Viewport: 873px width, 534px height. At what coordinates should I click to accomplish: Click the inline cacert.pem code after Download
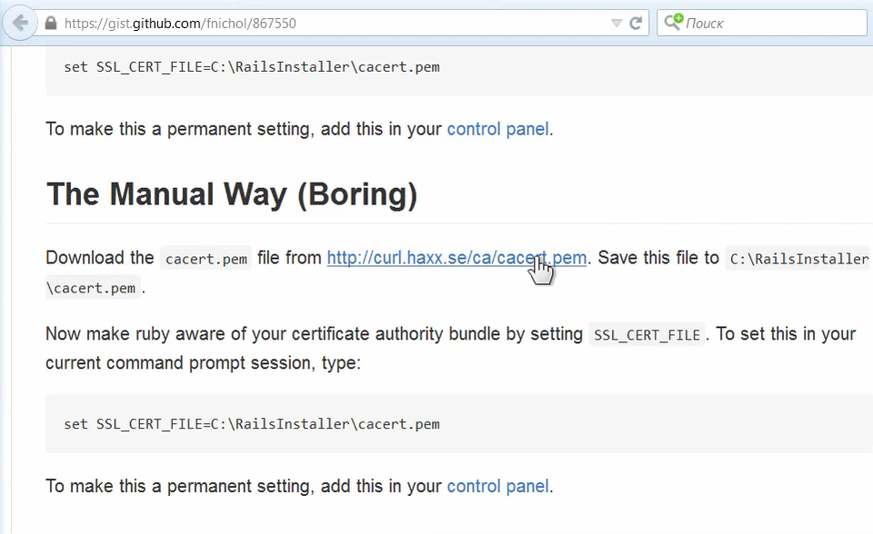[x=206, y=260]
